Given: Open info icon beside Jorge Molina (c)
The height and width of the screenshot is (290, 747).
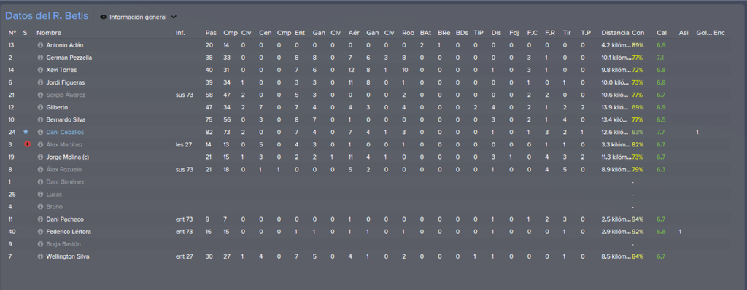Looking at the screenshot, I should pyautogui.click(x=40, y=157).
